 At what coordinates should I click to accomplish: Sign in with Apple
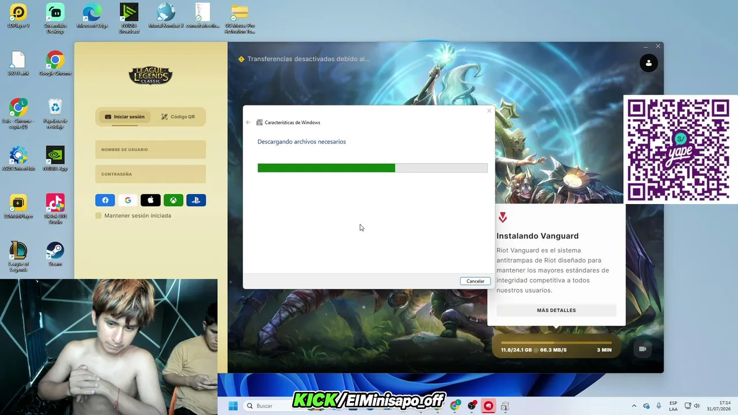pos(150,200)
